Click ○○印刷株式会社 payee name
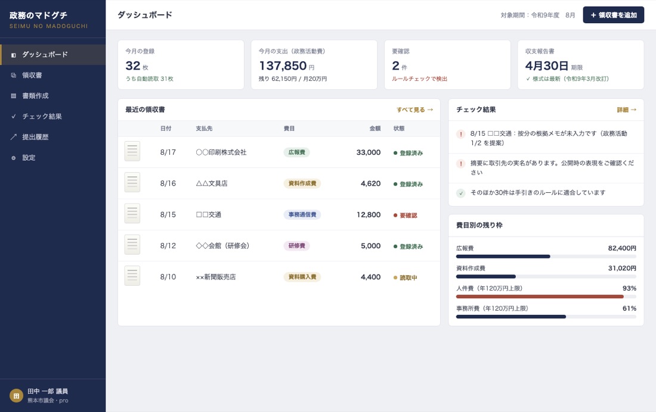Image resolution: width=656 pixels, height=412 pixels. [221, 152]
